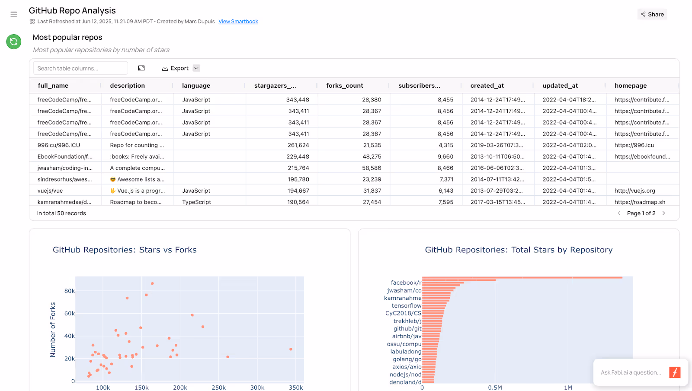This screenshot has width=692, height=391.
Task: Click the denoland/d bar label
Action: coord(405,382)
